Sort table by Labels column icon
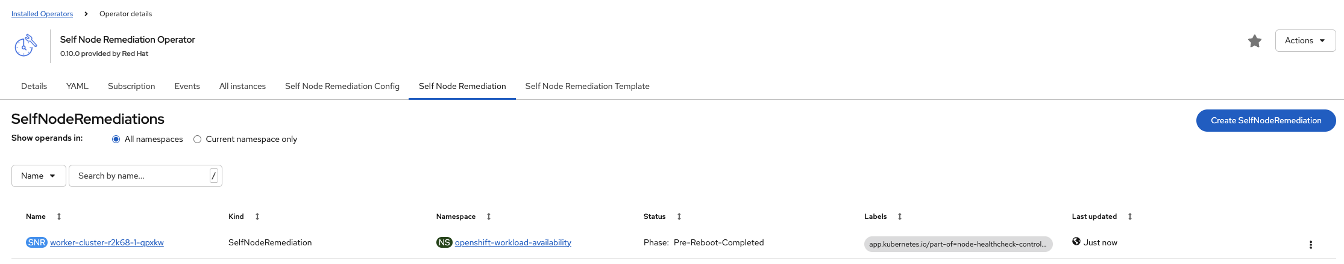1344x264 pixels. click(x=900, y=216)
